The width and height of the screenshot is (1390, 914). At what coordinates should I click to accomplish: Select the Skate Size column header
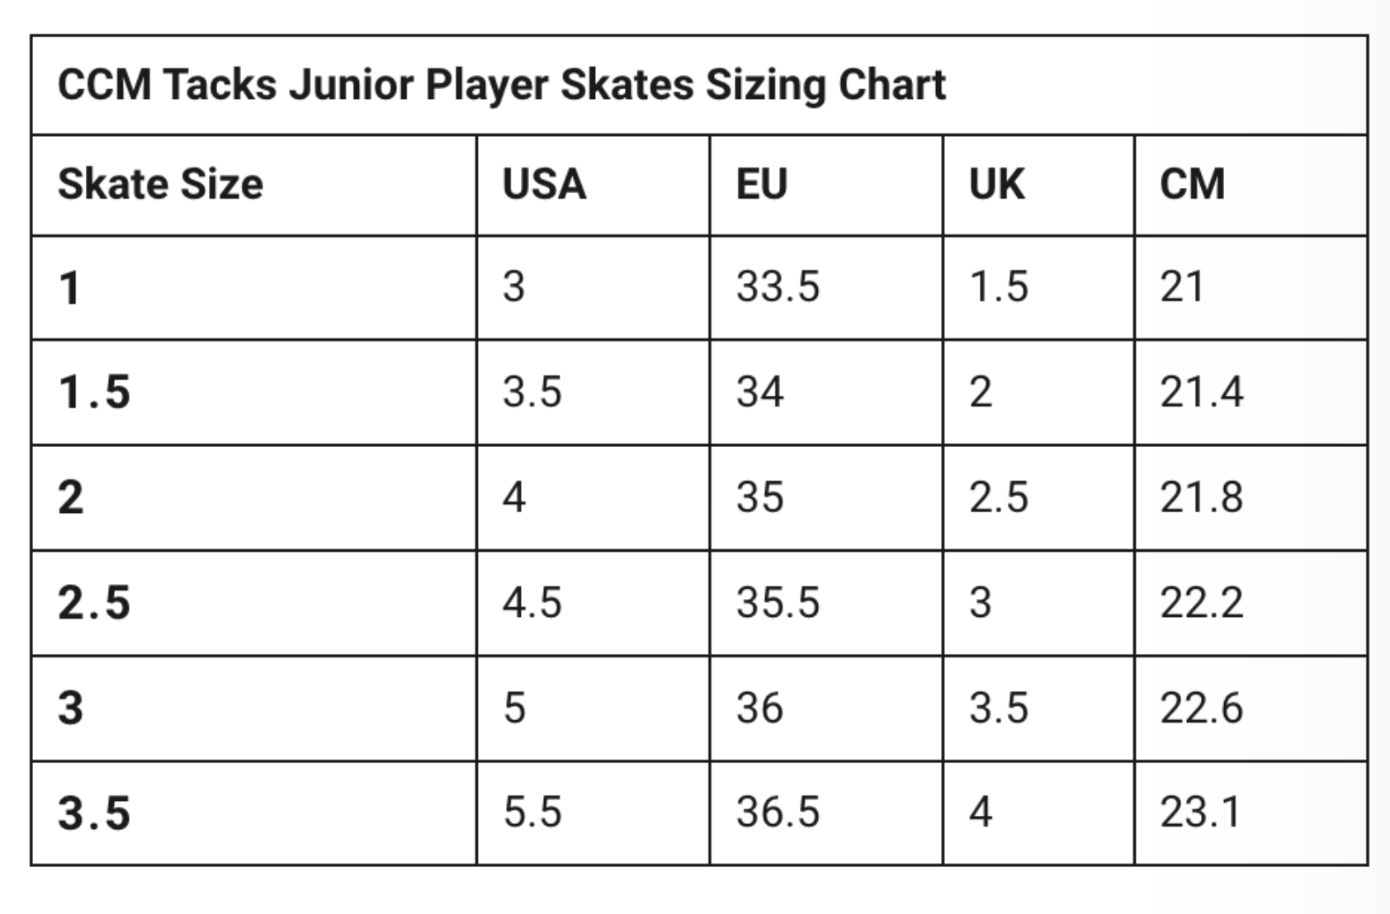click(160, 183)
